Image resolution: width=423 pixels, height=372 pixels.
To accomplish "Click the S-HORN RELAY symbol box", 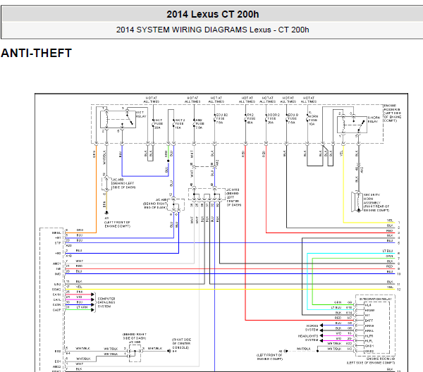I will click(x=352, y=124).
